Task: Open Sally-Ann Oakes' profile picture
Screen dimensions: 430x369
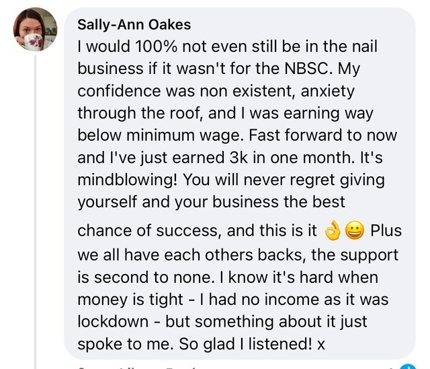Action: click(36, 30)
